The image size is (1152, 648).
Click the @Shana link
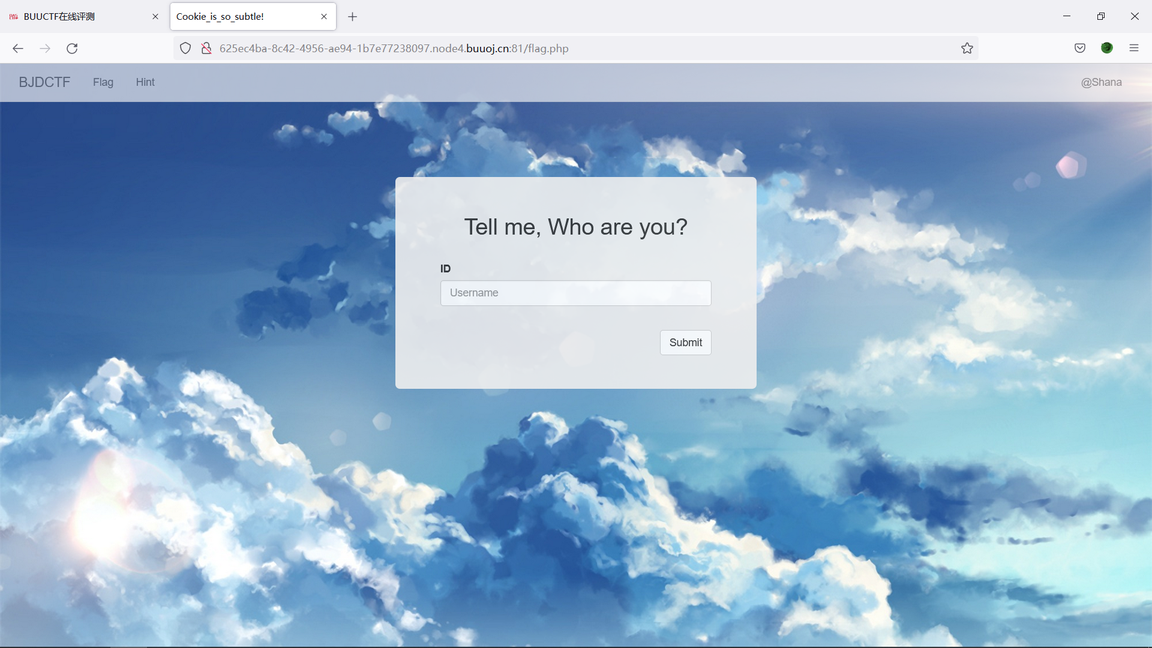pos(1101,82)
